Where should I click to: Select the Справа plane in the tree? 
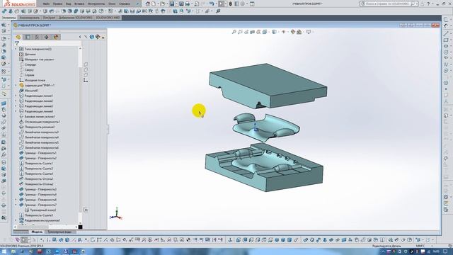(29, 75)
